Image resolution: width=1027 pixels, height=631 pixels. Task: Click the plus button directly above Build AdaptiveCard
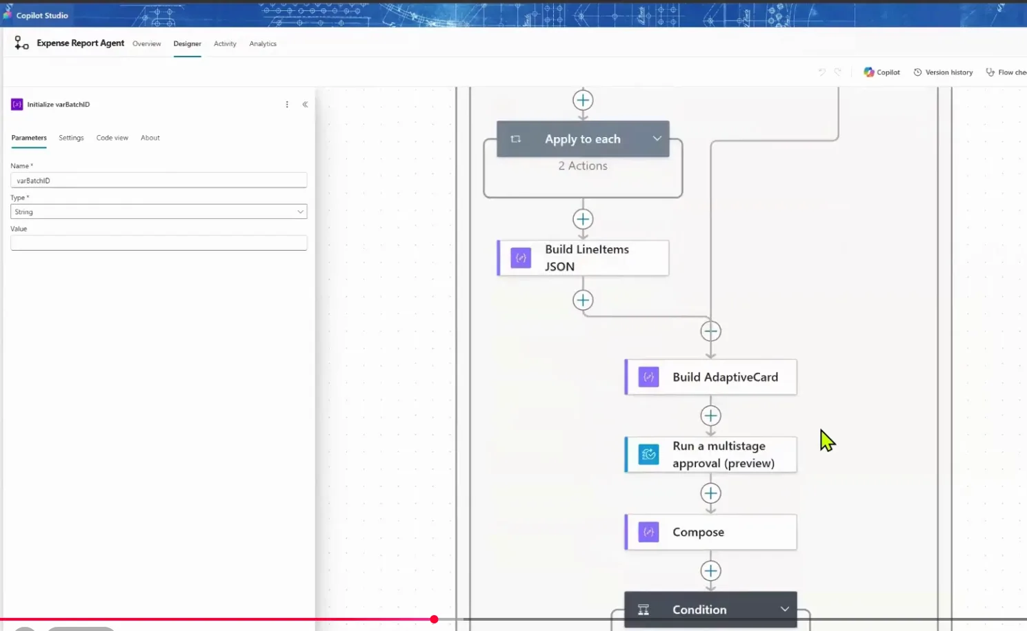[x=710, y=331]
